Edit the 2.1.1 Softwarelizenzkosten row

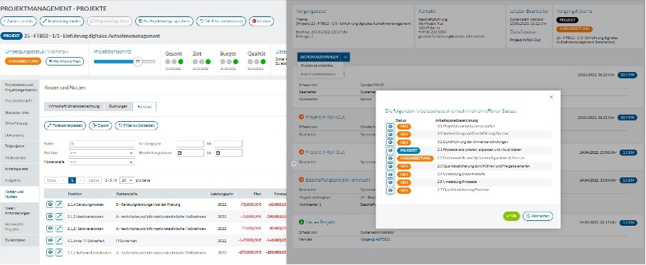click(59, 251)
